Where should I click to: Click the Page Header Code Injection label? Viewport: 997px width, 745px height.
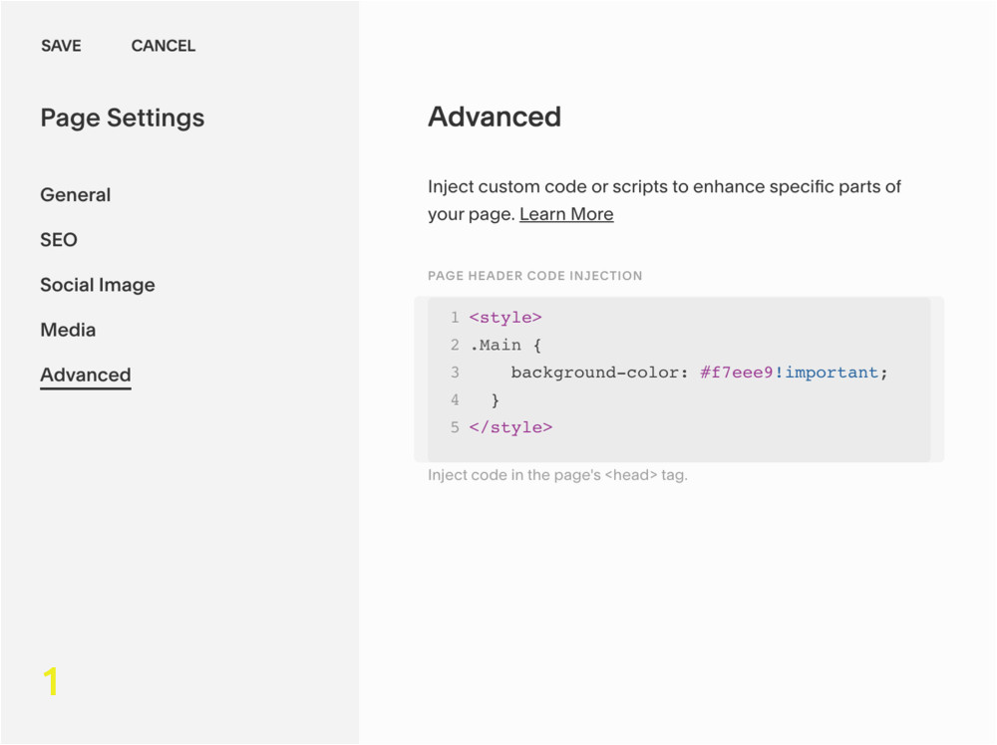point(534,276)
